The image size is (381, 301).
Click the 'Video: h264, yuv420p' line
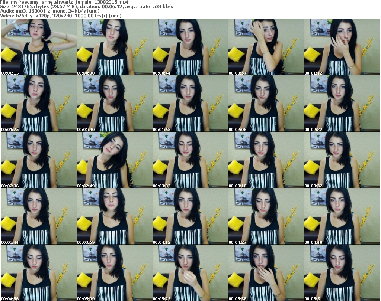tap(61, 16)
